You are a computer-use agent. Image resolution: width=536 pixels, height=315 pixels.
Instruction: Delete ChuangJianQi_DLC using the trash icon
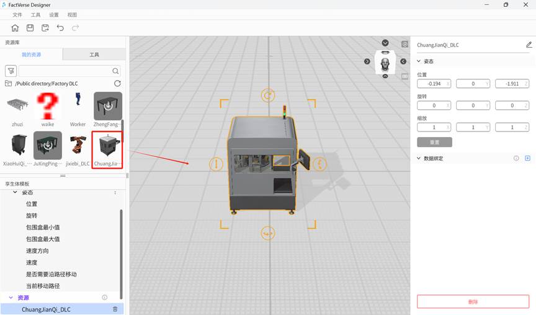(115, 309)
